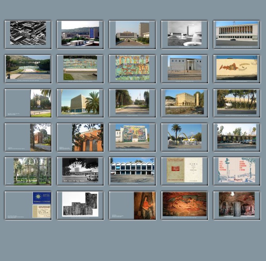Open the slide of the avenue leading to the palace

[x=132, y=35]
